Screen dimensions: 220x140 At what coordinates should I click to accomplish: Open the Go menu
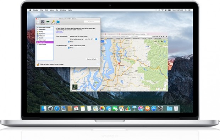(57, 10)
